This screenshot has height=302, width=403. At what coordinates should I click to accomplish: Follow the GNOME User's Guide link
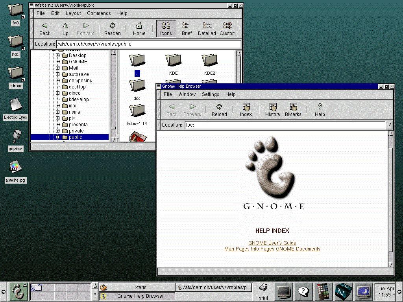pos(272,243)
